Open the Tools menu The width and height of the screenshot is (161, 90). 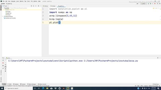point(28,1)
